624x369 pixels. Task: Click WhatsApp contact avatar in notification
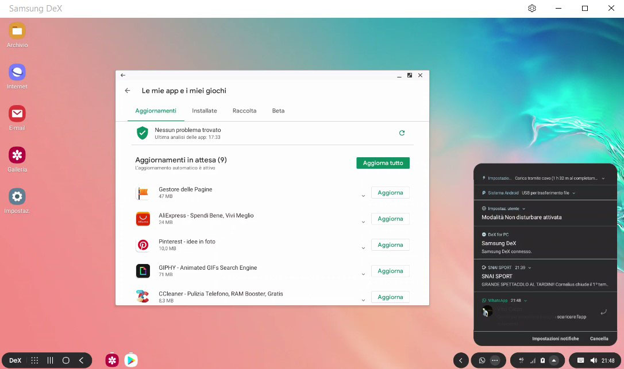click(x=487, y=312)
